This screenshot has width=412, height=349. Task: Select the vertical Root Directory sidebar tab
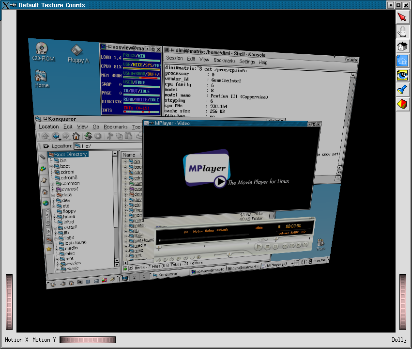47,226
